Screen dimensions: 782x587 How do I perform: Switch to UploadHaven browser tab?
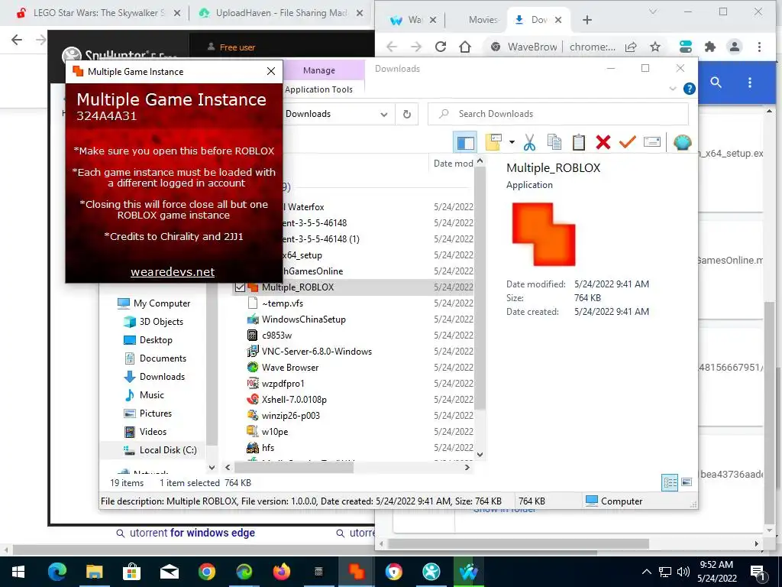coord(281,13)
